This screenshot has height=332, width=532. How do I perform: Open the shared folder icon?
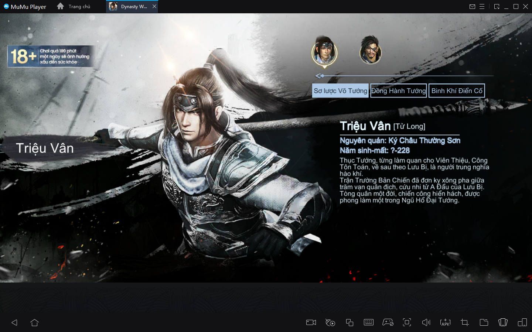point(484,322)
